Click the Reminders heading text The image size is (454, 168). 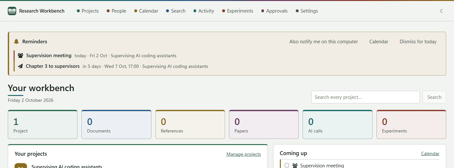35,42
